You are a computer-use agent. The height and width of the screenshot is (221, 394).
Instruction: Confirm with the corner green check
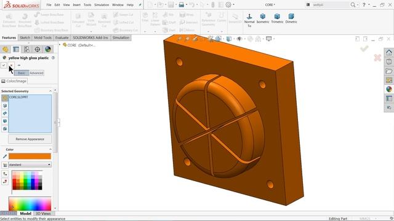point(364,48)
